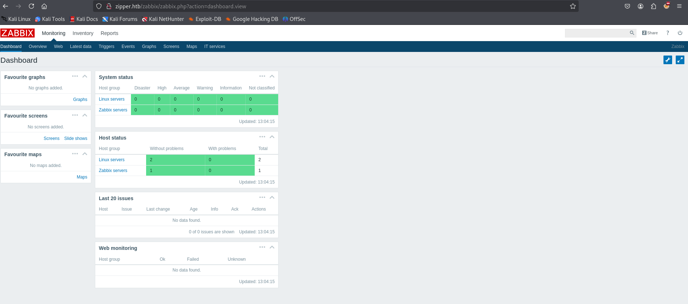Go to the IT services tab
This screenshot has width=688, height=304.
[215, 47]
